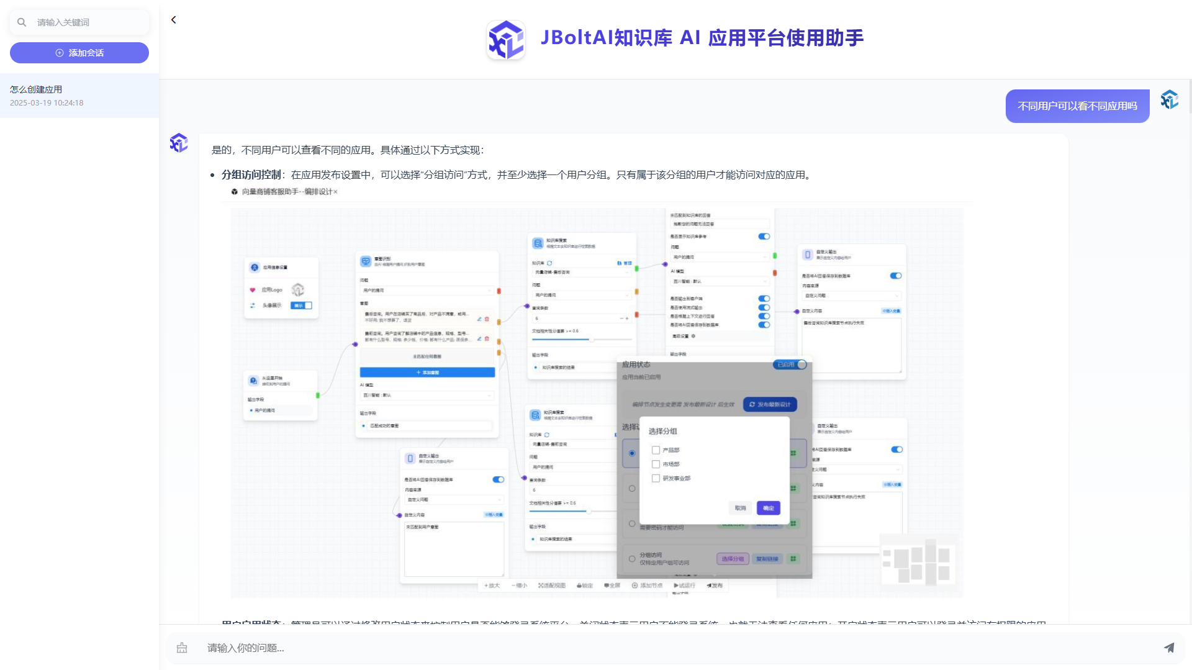The image size is (1192, 670).
Task: Click 复制链接 in the 分组访问 row
Action: [x=767, y=559]
